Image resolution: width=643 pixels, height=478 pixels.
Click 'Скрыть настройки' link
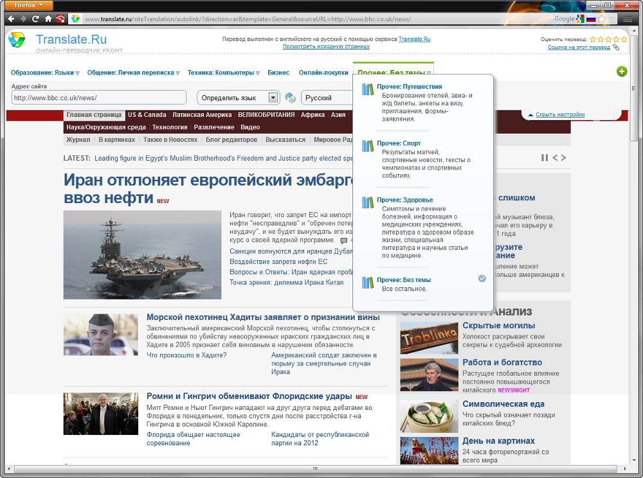pyautogui.click(x=560, y=114)
